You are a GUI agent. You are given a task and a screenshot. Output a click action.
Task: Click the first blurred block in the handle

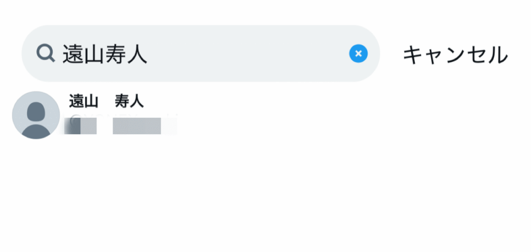pyautogui.click(x=80, y=126)
